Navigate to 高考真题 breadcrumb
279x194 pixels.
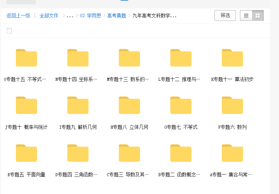(x=116, y=16)
